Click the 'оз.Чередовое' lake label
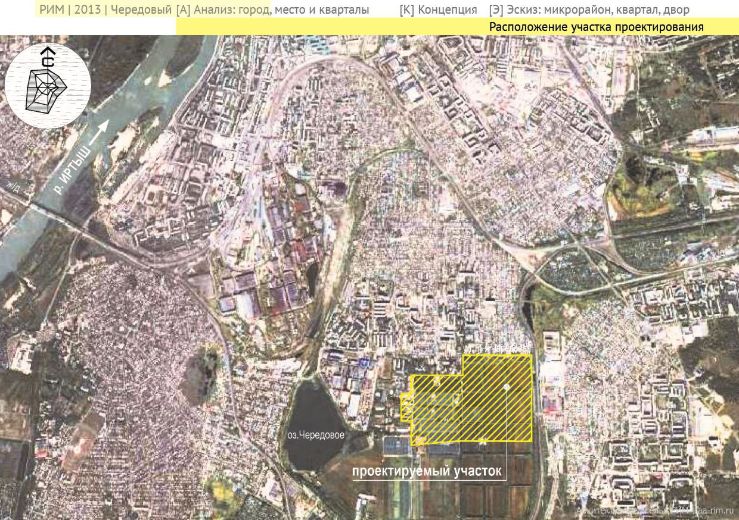Image resolution: width=739 pixels, height=520 pixels. click(315, 435)
